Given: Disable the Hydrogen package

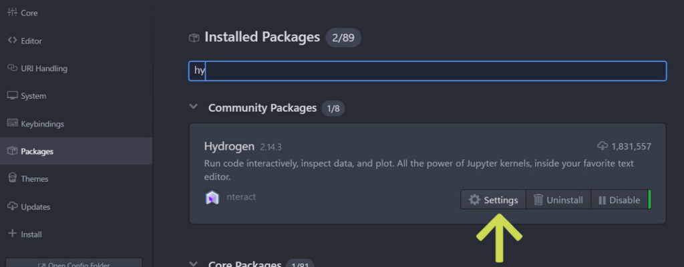Looking at the screenshot, I should click(x=620, y=200).
